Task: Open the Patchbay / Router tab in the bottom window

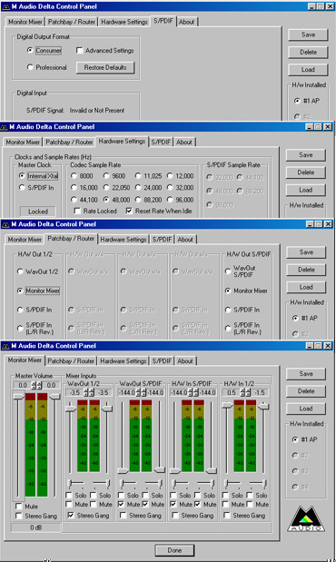Action: pos(71,361)
